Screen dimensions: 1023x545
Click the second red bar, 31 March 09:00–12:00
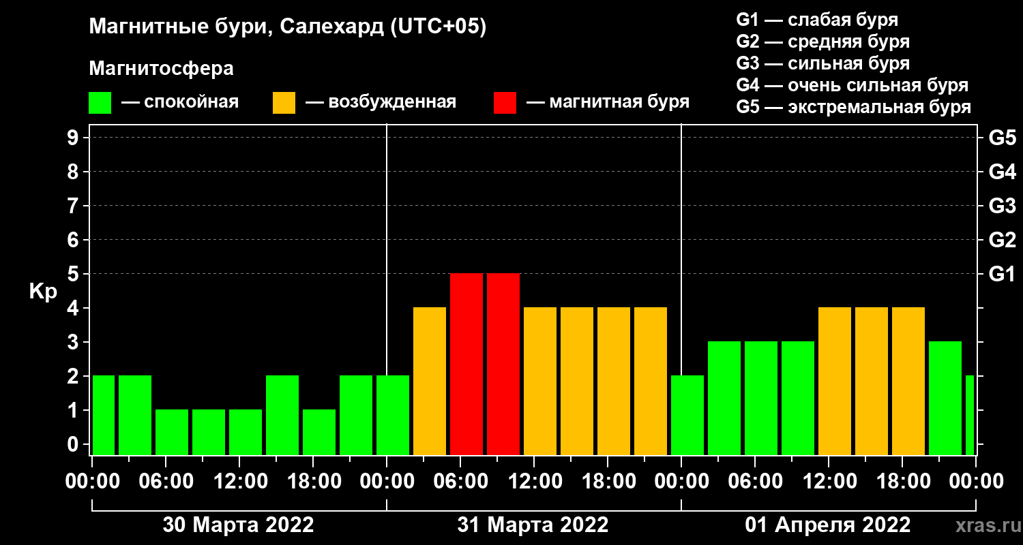point(503,364)
